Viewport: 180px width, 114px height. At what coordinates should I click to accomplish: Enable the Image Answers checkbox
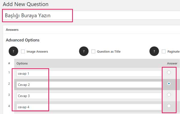(x=23, y=51)
